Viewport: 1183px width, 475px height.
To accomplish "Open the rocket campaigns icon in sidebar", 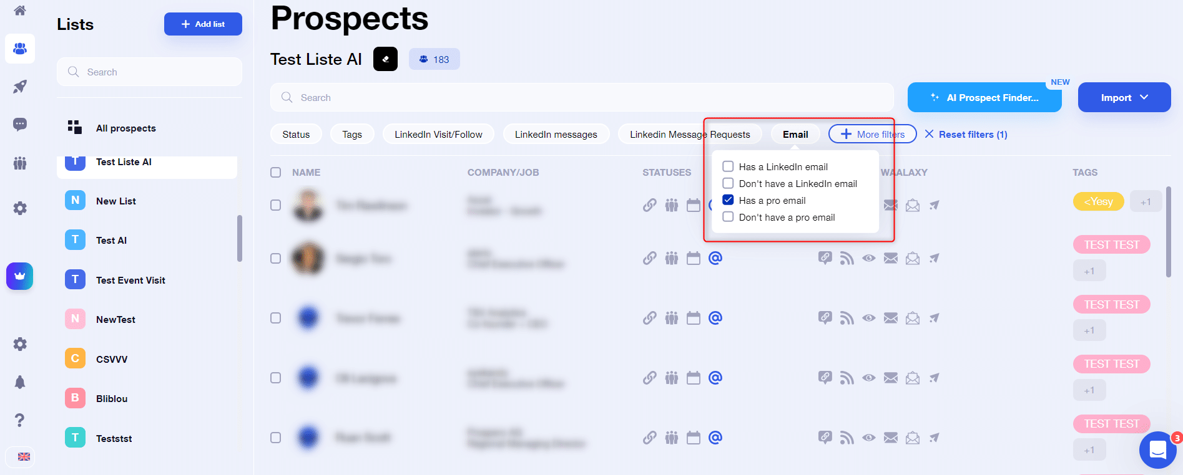I will click(20, 87).
